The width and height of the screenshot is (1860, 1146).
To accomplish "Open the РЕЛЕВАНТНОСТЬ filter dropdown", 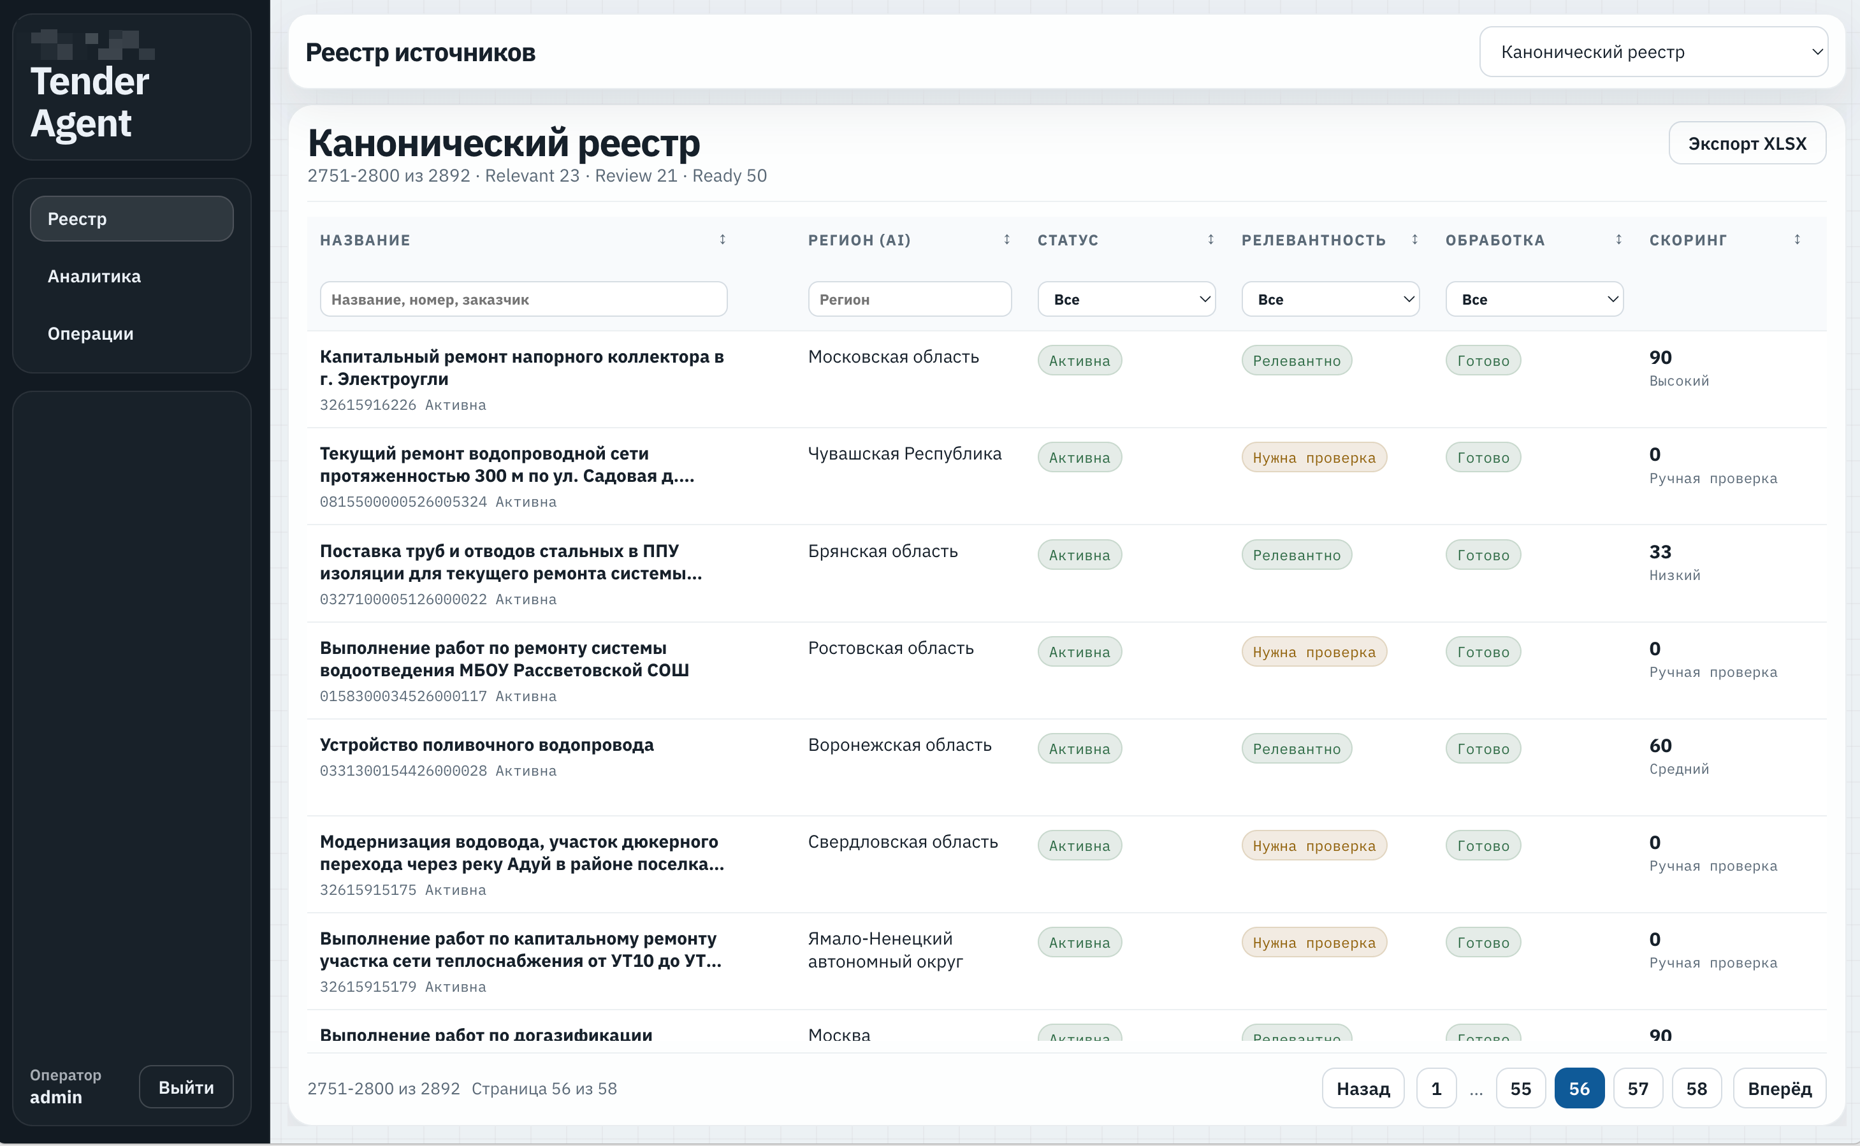I will (x=1330, y=299).
